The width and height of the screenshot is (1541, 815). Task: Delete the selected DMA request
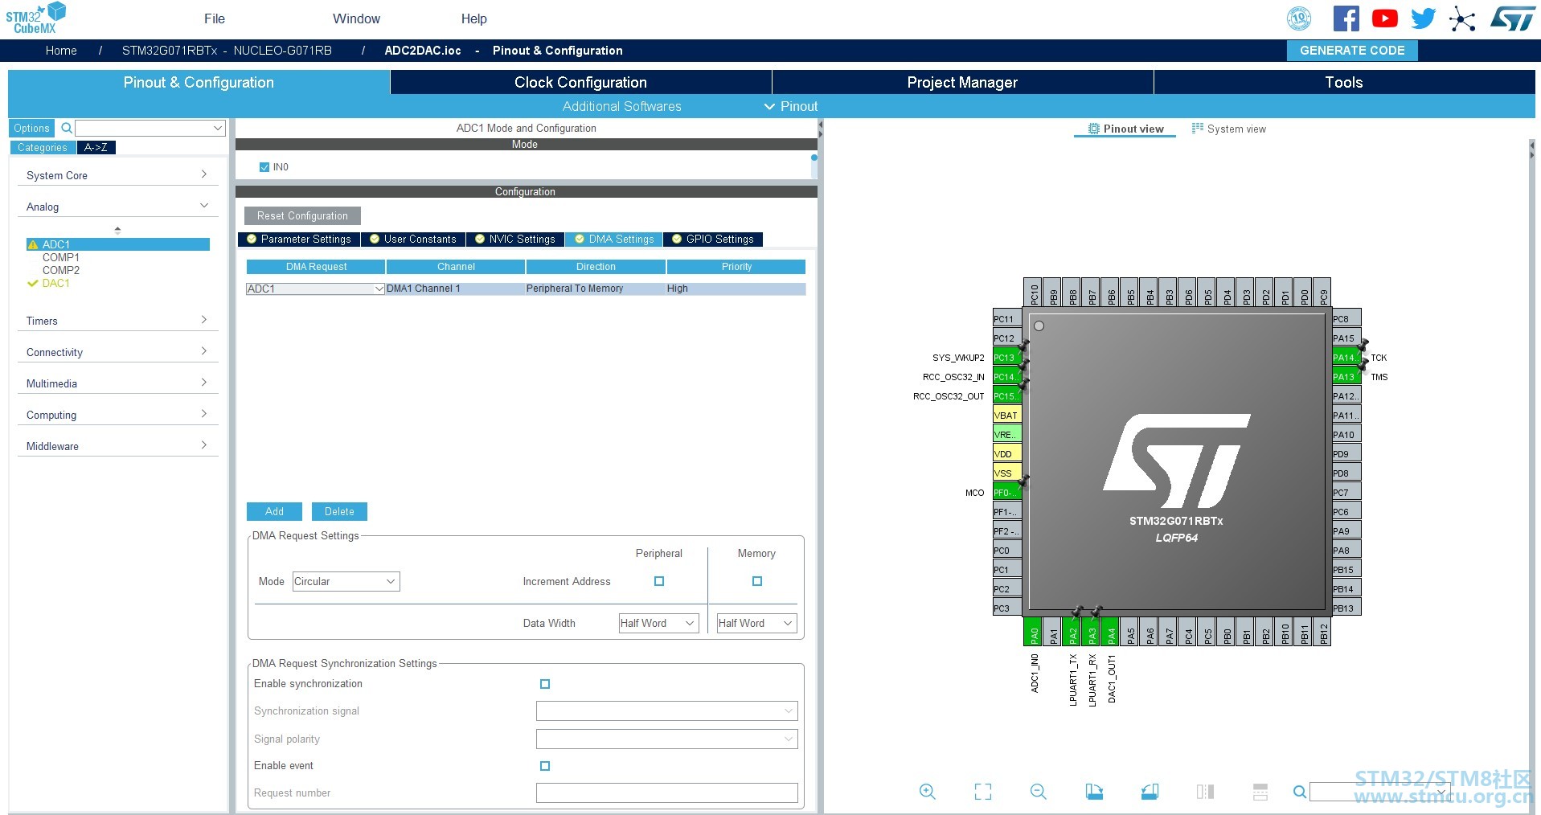coord(339,511)
